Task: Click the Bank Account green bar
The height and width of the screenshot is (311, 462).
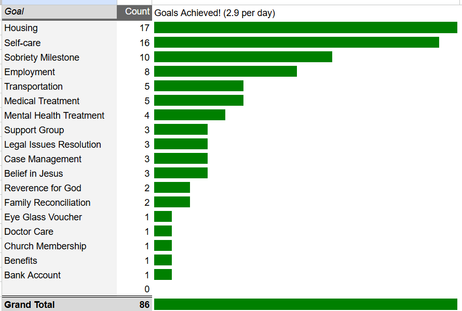Action: [163, 275]
